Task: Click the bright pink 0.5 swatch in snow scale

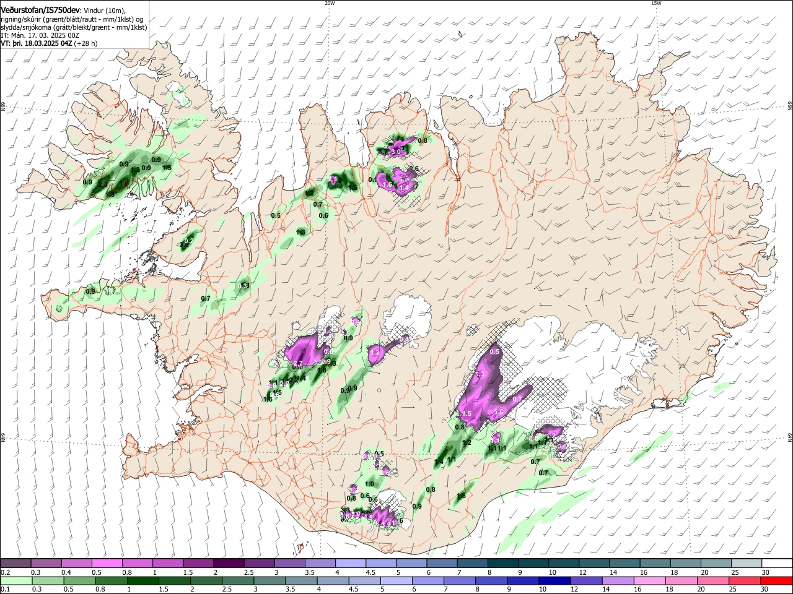Action: (107, 563)
